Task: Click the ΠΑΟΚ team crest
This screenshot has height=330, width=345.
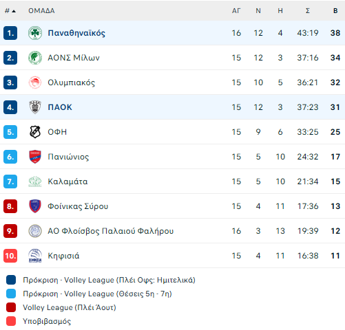Action: 35,107
